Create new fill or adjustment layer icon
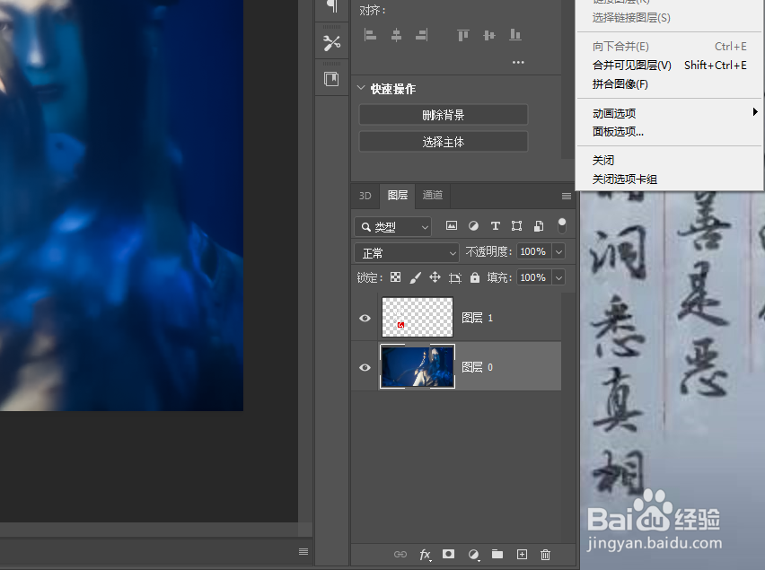Image resolution: width=765 pixels, height=570 pixels. tap(473, 555)
